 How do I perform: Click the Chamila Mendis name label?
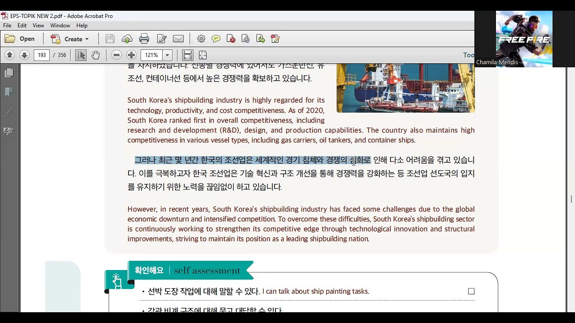pyautogui.click(x=497, y=62)
